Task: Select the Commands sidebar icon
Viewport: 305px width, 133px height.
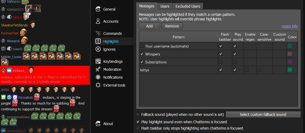Action: pos(98,33)
